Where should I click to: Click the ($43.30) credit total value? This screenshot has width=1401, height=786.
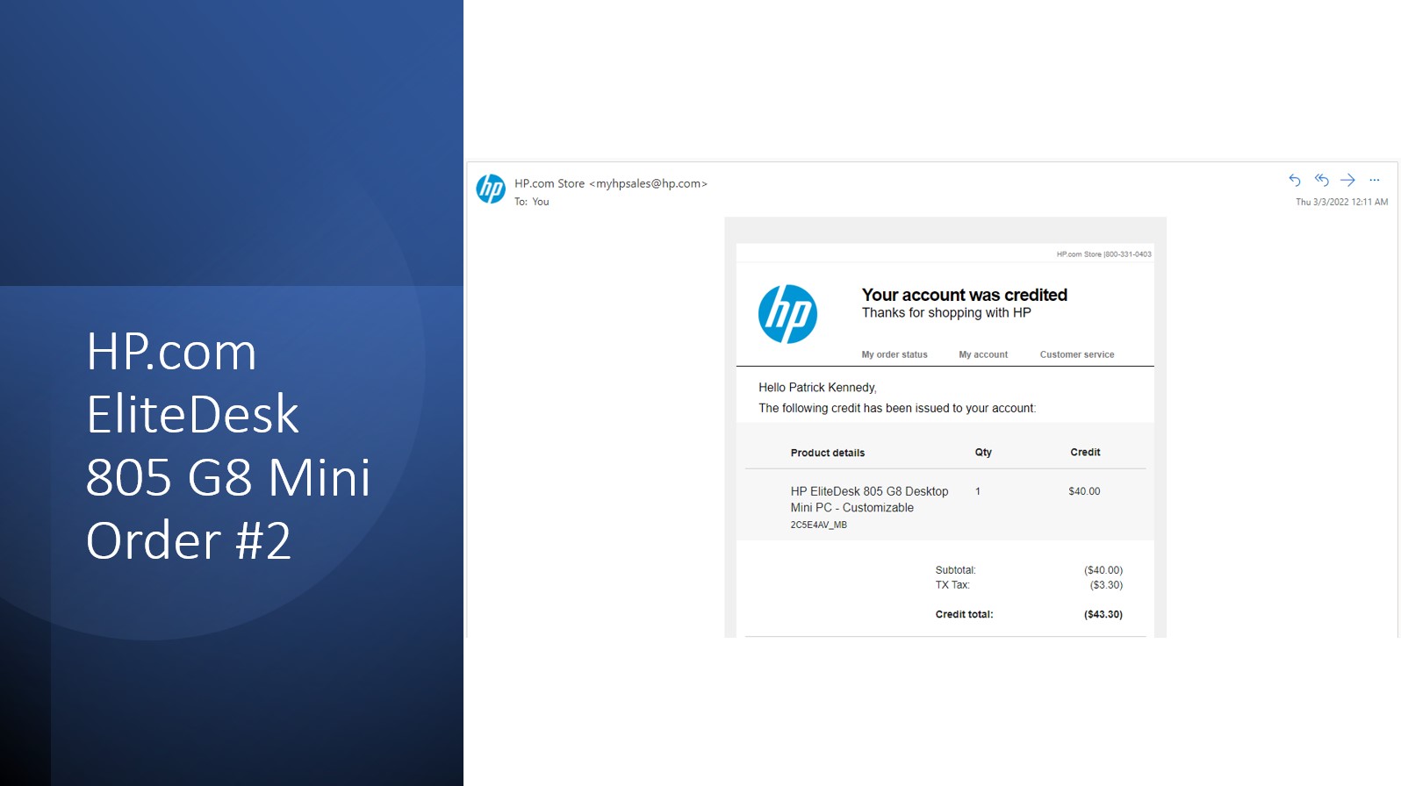1103,615
